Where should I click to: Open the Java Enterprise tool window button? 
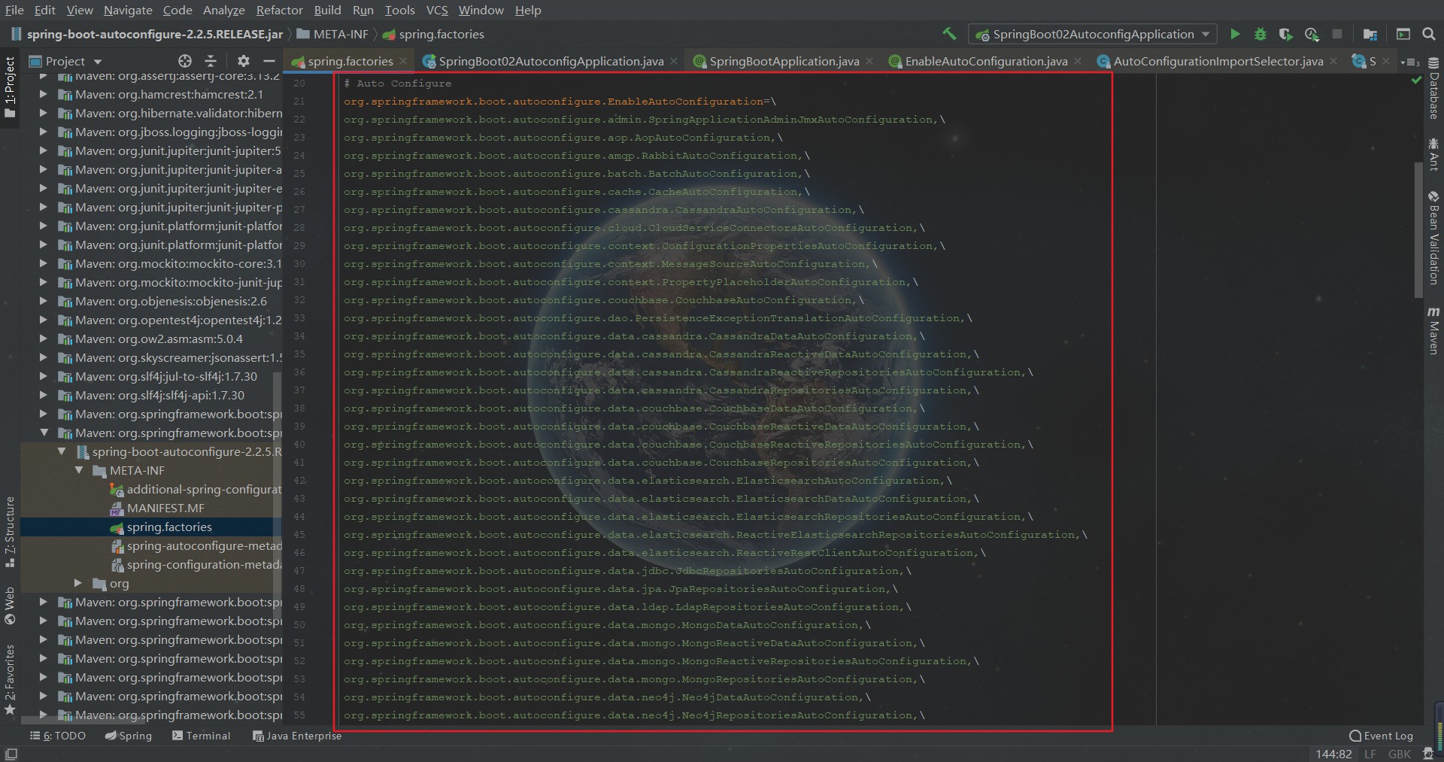point(297,736)
